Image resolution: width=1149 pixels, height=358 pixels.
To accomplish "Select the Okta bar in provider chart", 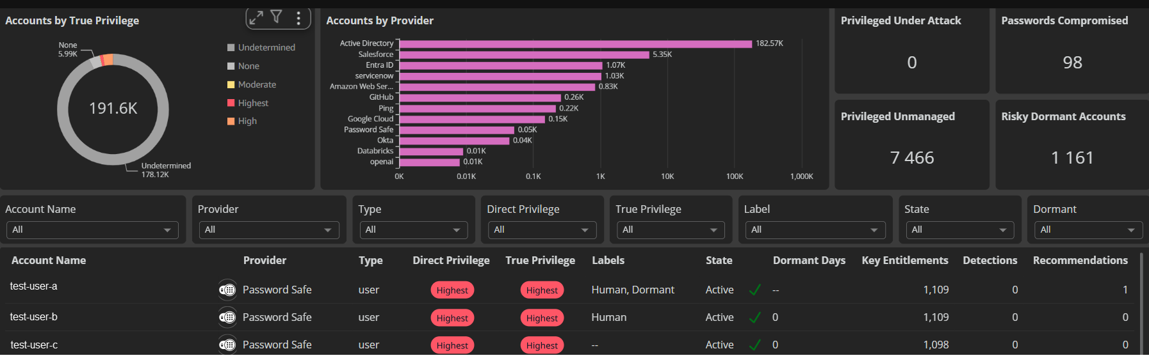I will (x=454, y=140).
